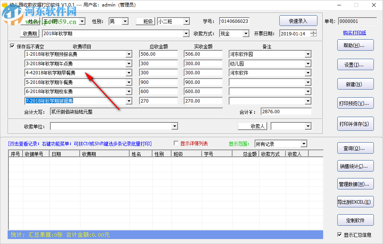383x244 pixels.
Task: Open the 收费期 dropdown 2018年秋学期
Action: tap(186, 34)
